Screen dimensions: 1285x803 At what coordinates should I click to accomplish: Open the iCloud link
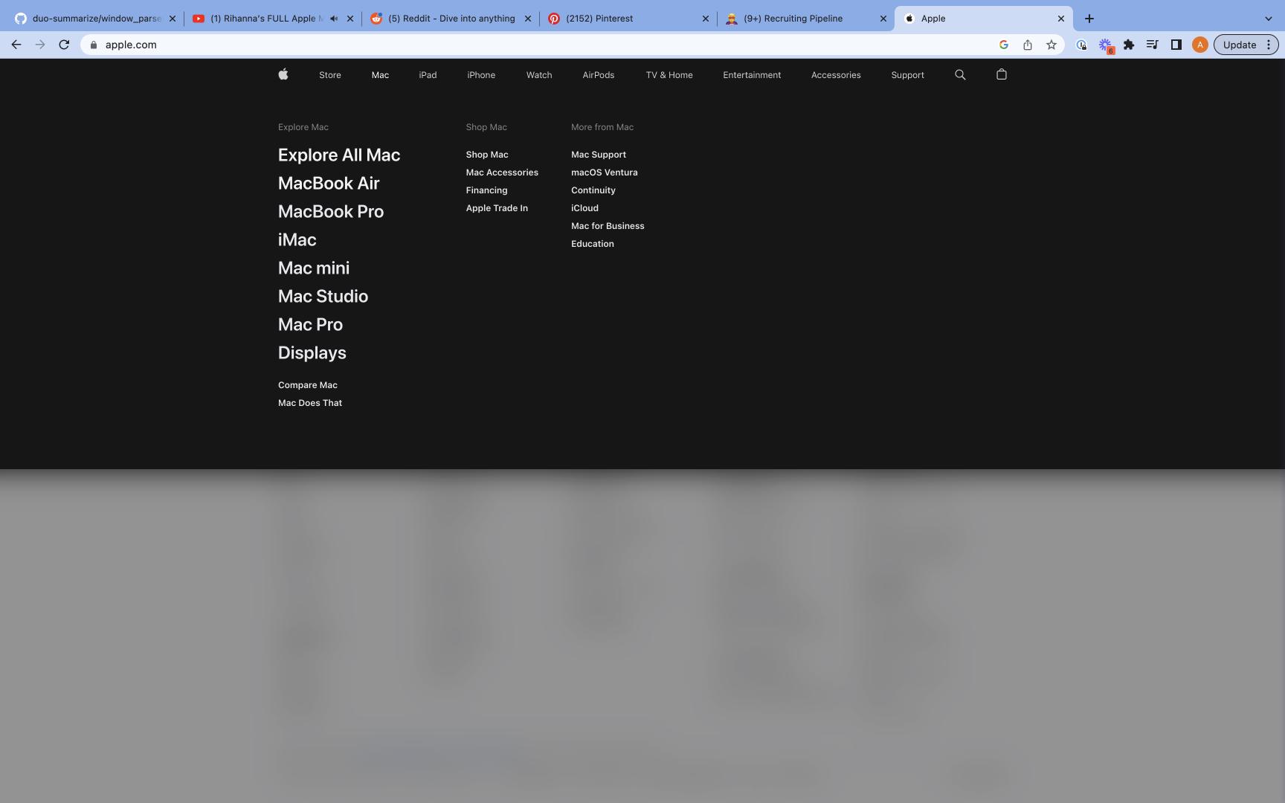pyautogui.click(x=584, y=208)
